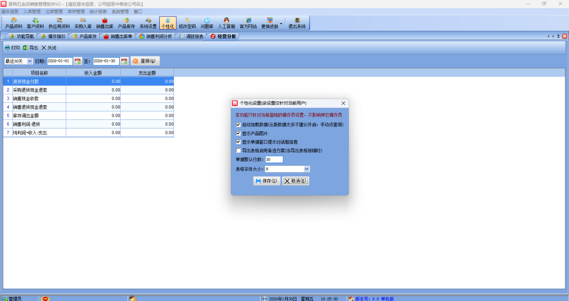Image resolution: width=569 pixels, height=301 pixels.
Task: Uncheck the 自动加载数据 checkbox
Action: [238, 125]
